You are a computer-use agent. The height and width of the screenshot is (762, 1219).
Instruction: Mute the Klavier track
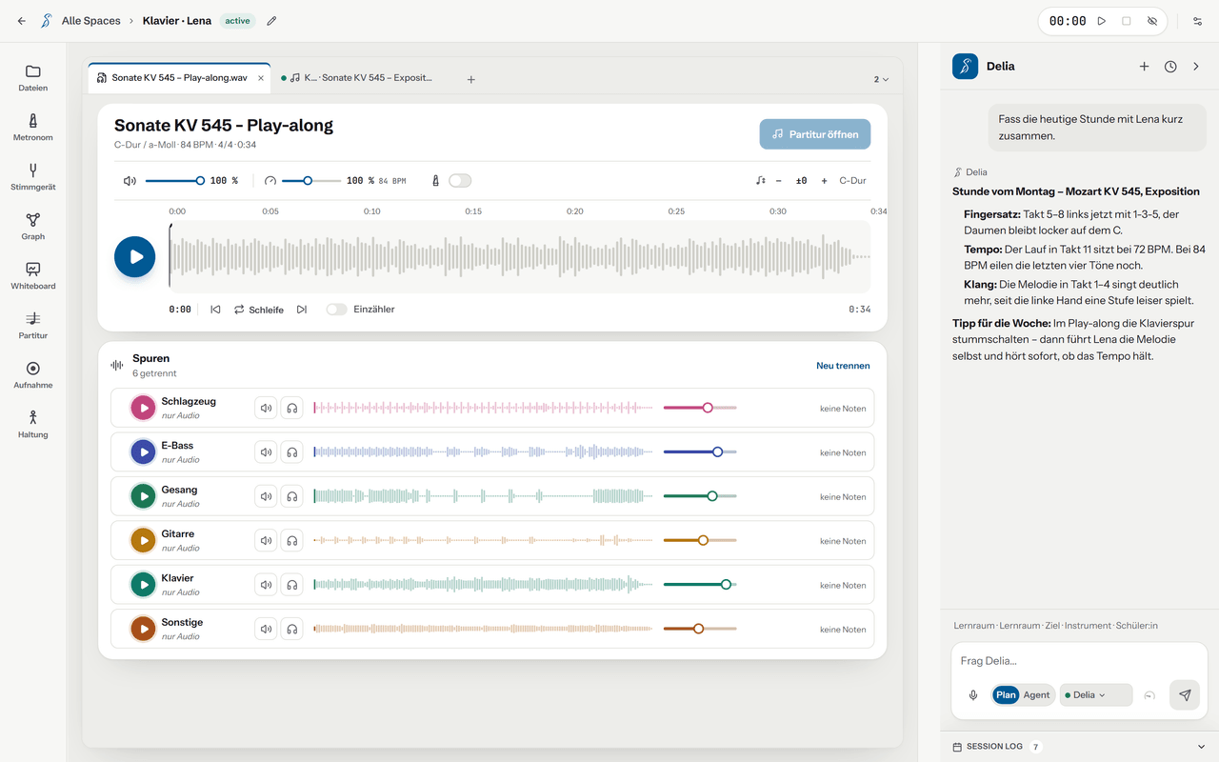(x=266, y=585)
